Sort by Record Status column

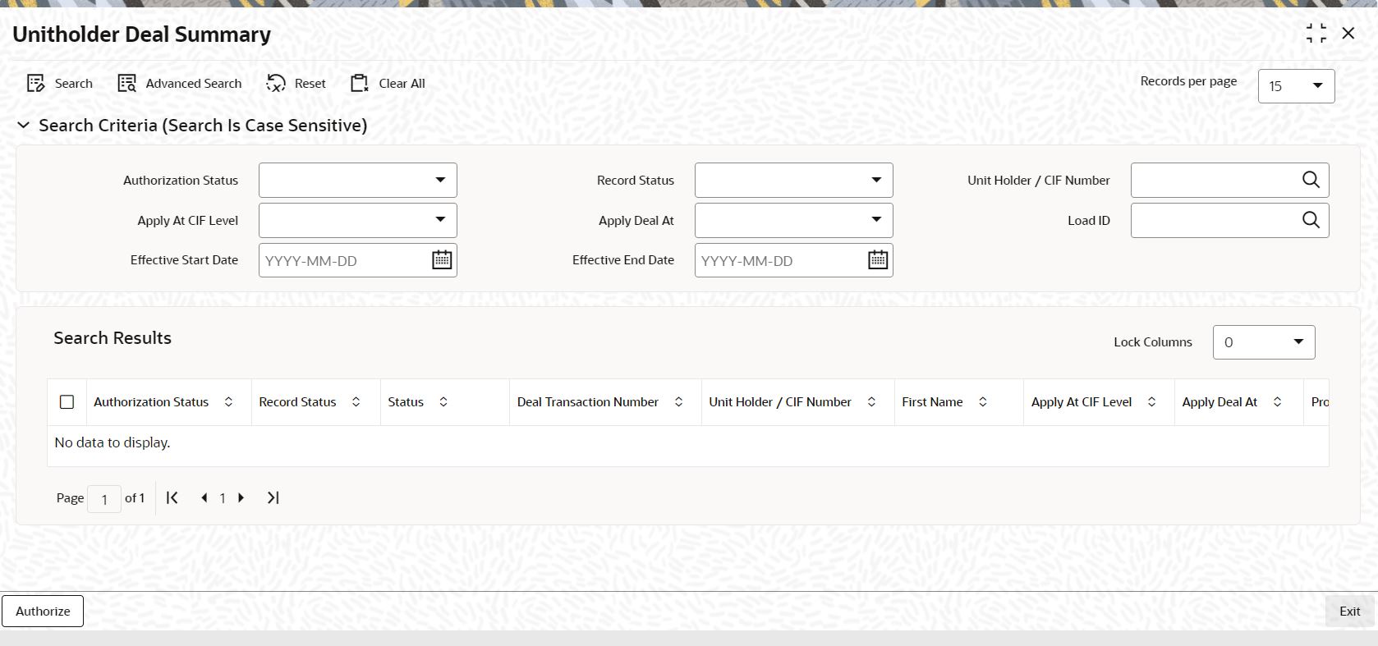click(356, 402)
